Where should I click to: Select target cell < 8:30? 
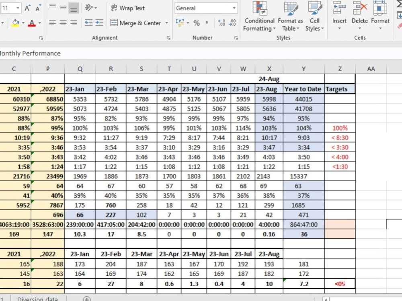pos(340,138)
